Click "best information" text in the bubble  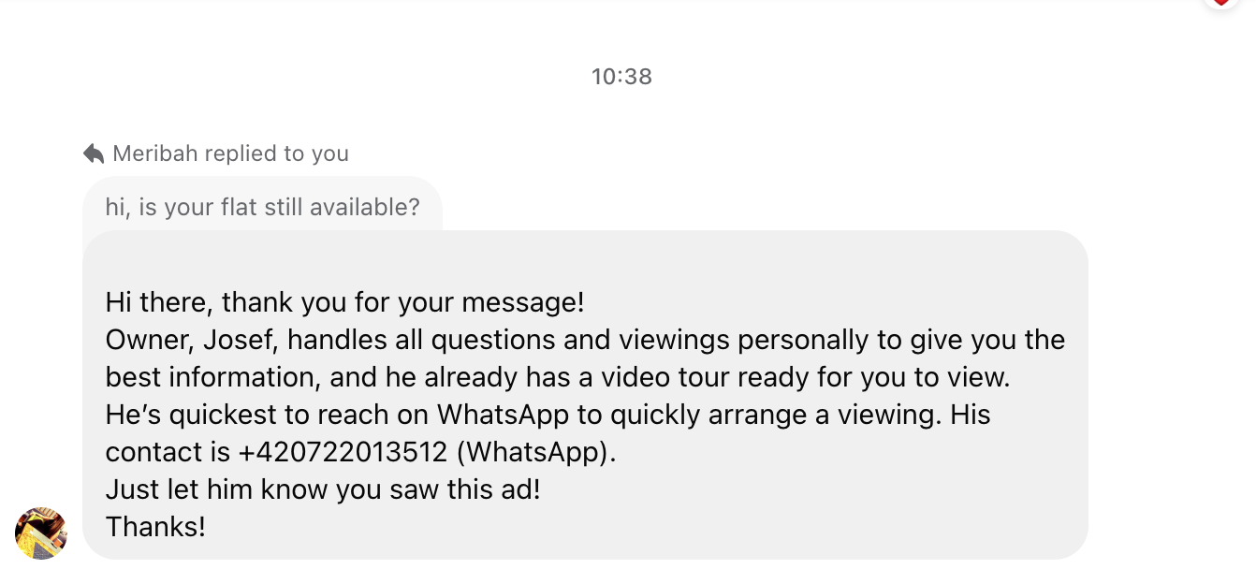click(x=202, y=377)
